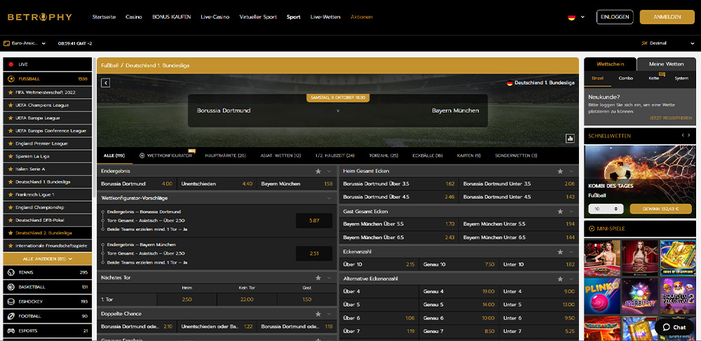Select the 5.87 bet builder odds
Screen dimensions: 701x341
pyautogui.click(x=314, y=221)
